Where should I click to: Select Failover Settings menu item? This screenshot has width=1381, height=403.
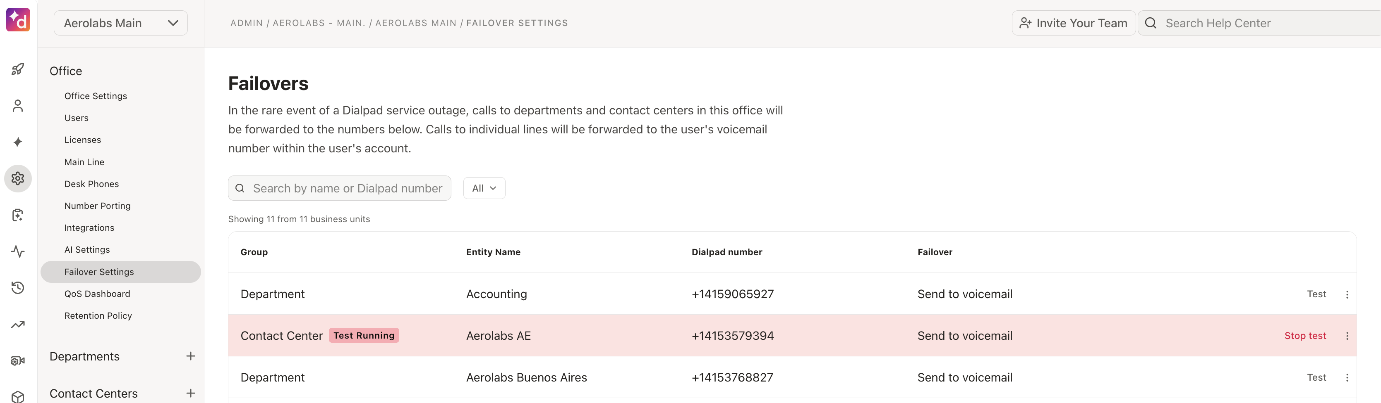pos(121,272)
